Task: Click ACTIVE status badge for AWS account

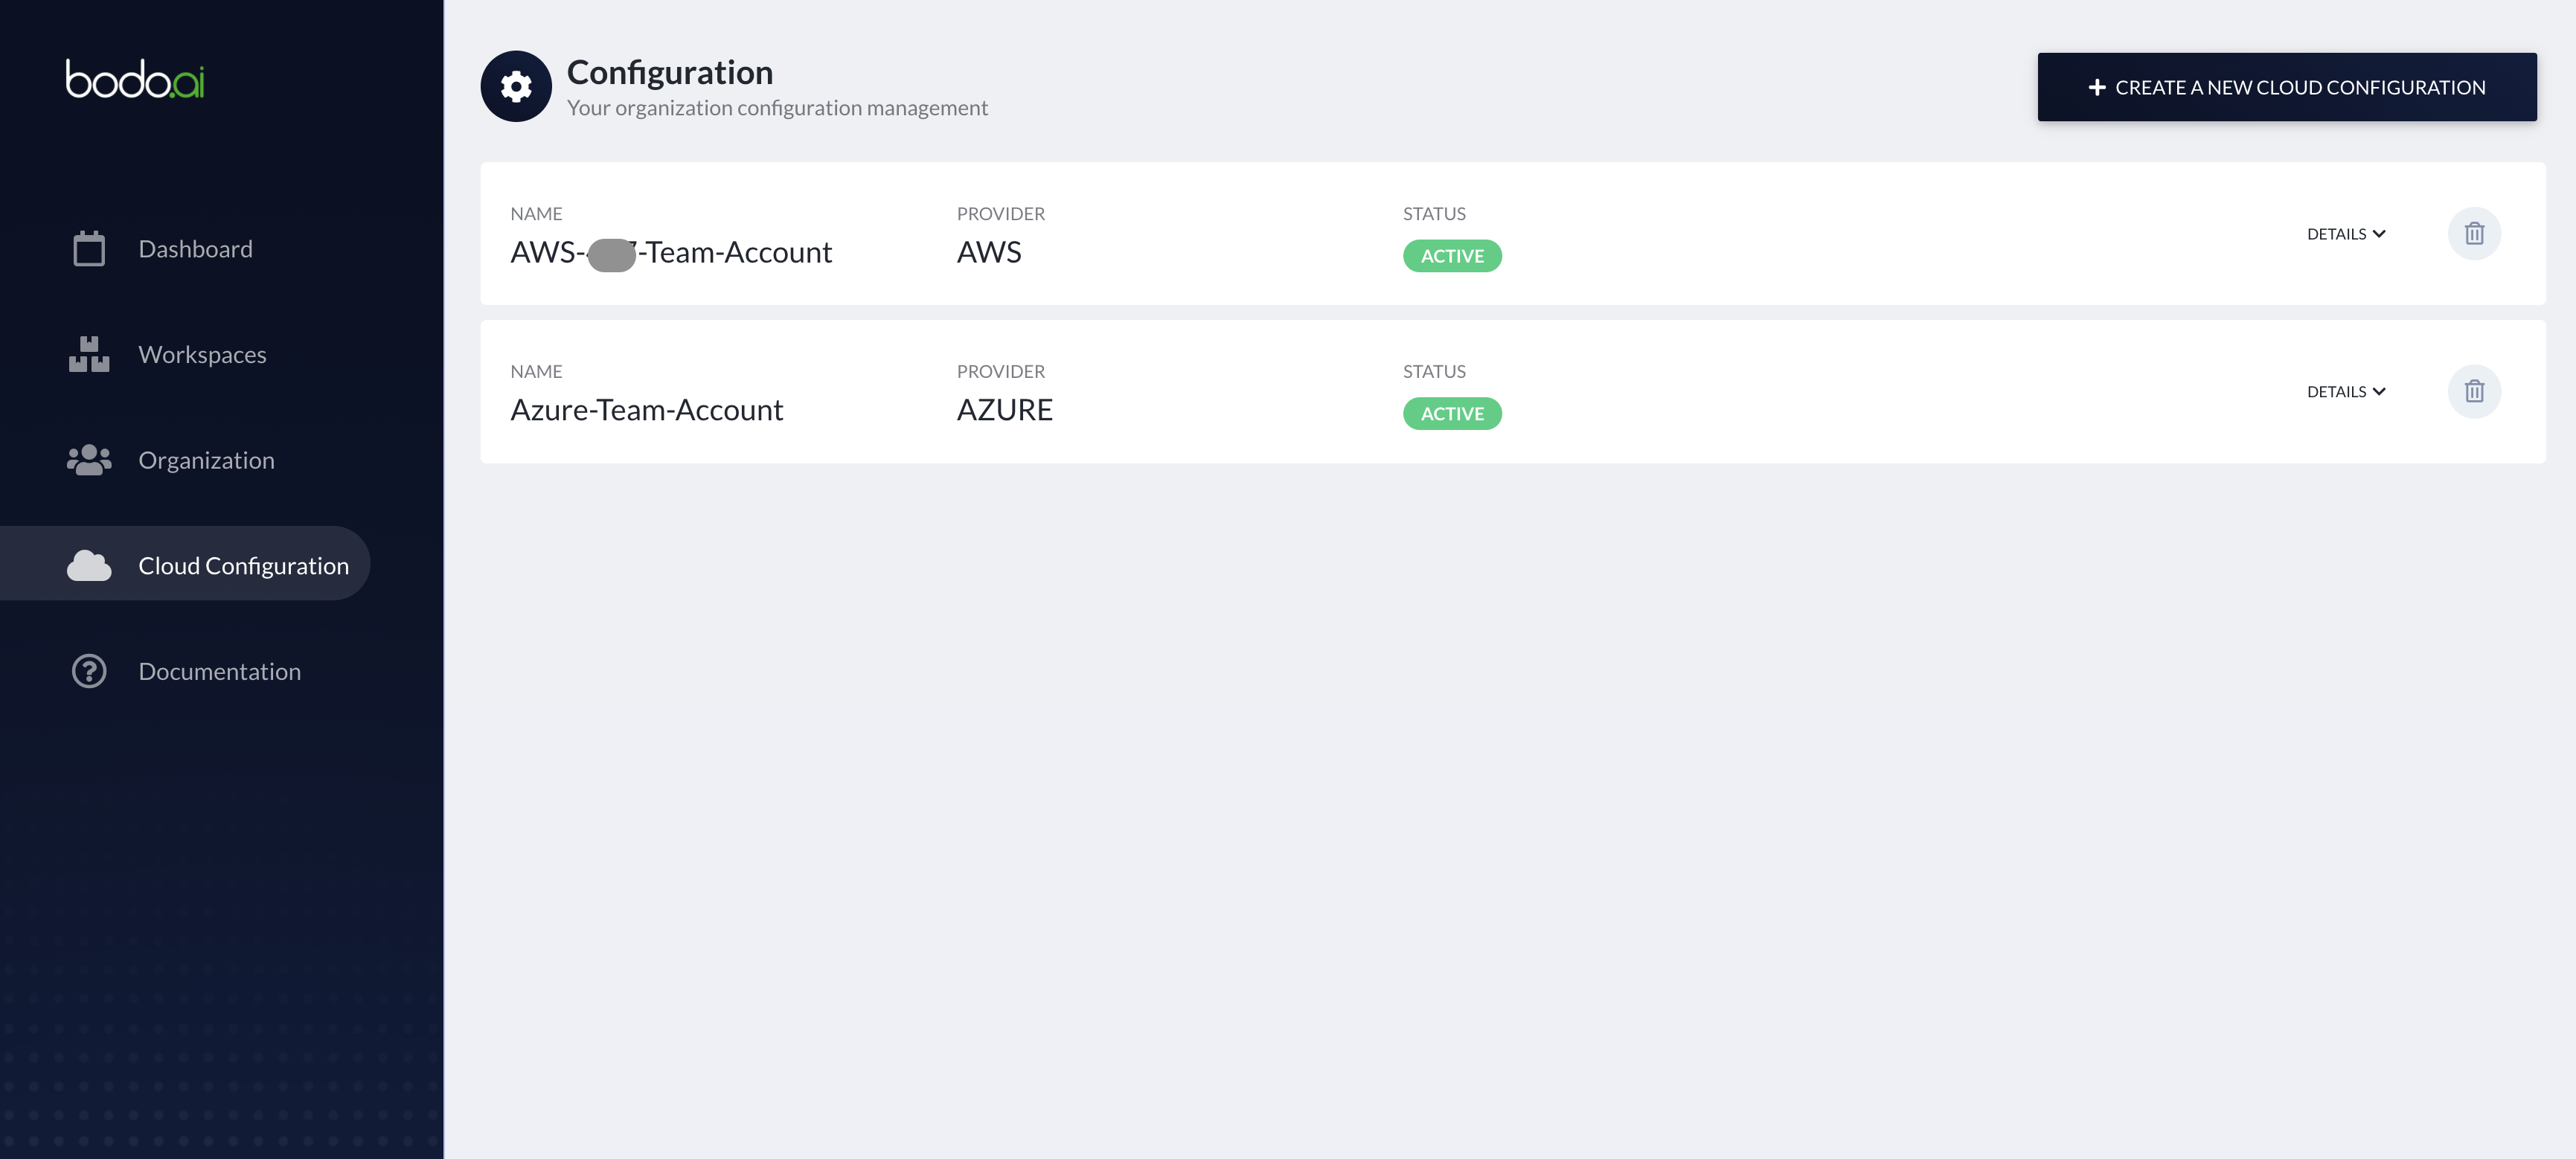Action: [1452, 256]
